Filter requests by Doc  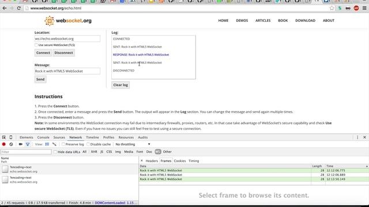(x=149, y=152)
